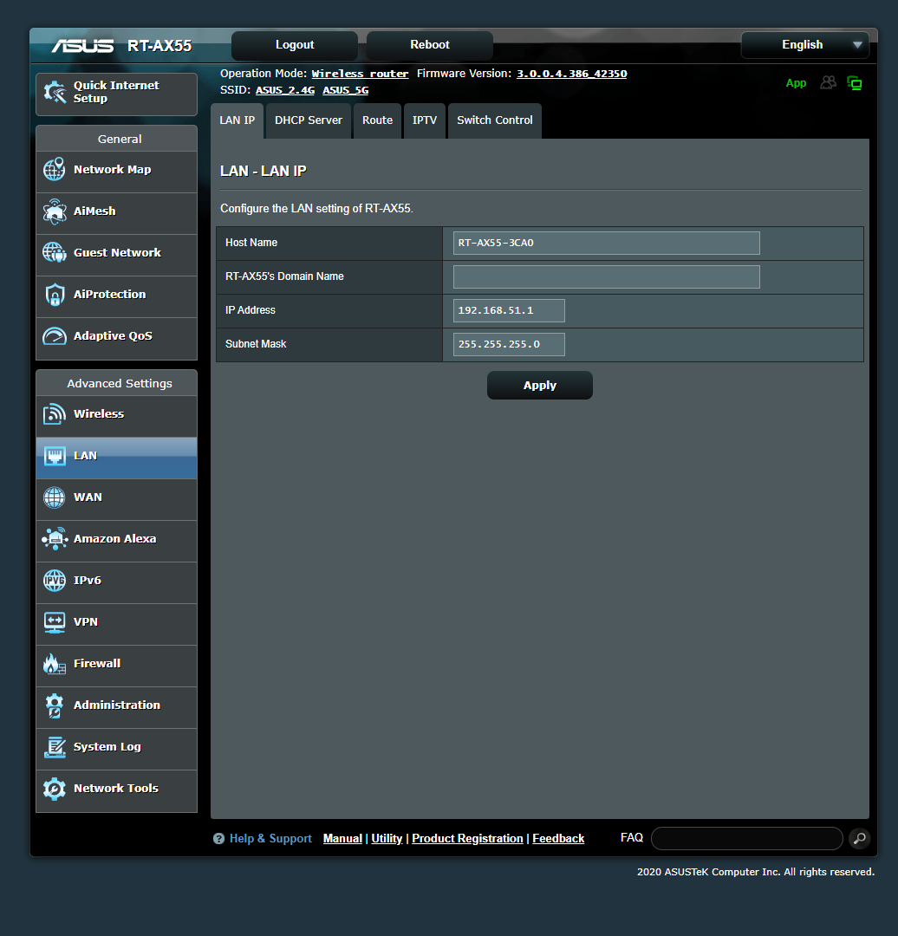898x936 pixels.
Task: Open the Switch Control tab
Action: pyautogui.click(x=494, y=120)
